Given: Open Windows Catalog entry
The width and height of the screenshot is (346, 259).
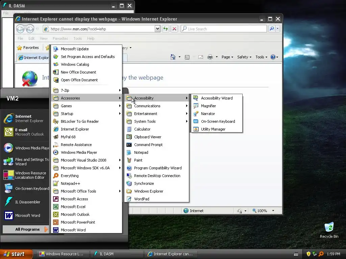Looking at the screenshot, I should point(86,64).
